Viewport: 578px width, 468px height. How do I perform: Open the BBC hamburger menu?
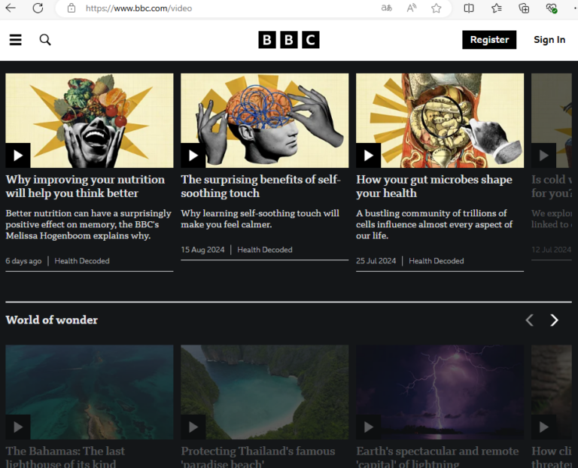(x=16, y=39)
